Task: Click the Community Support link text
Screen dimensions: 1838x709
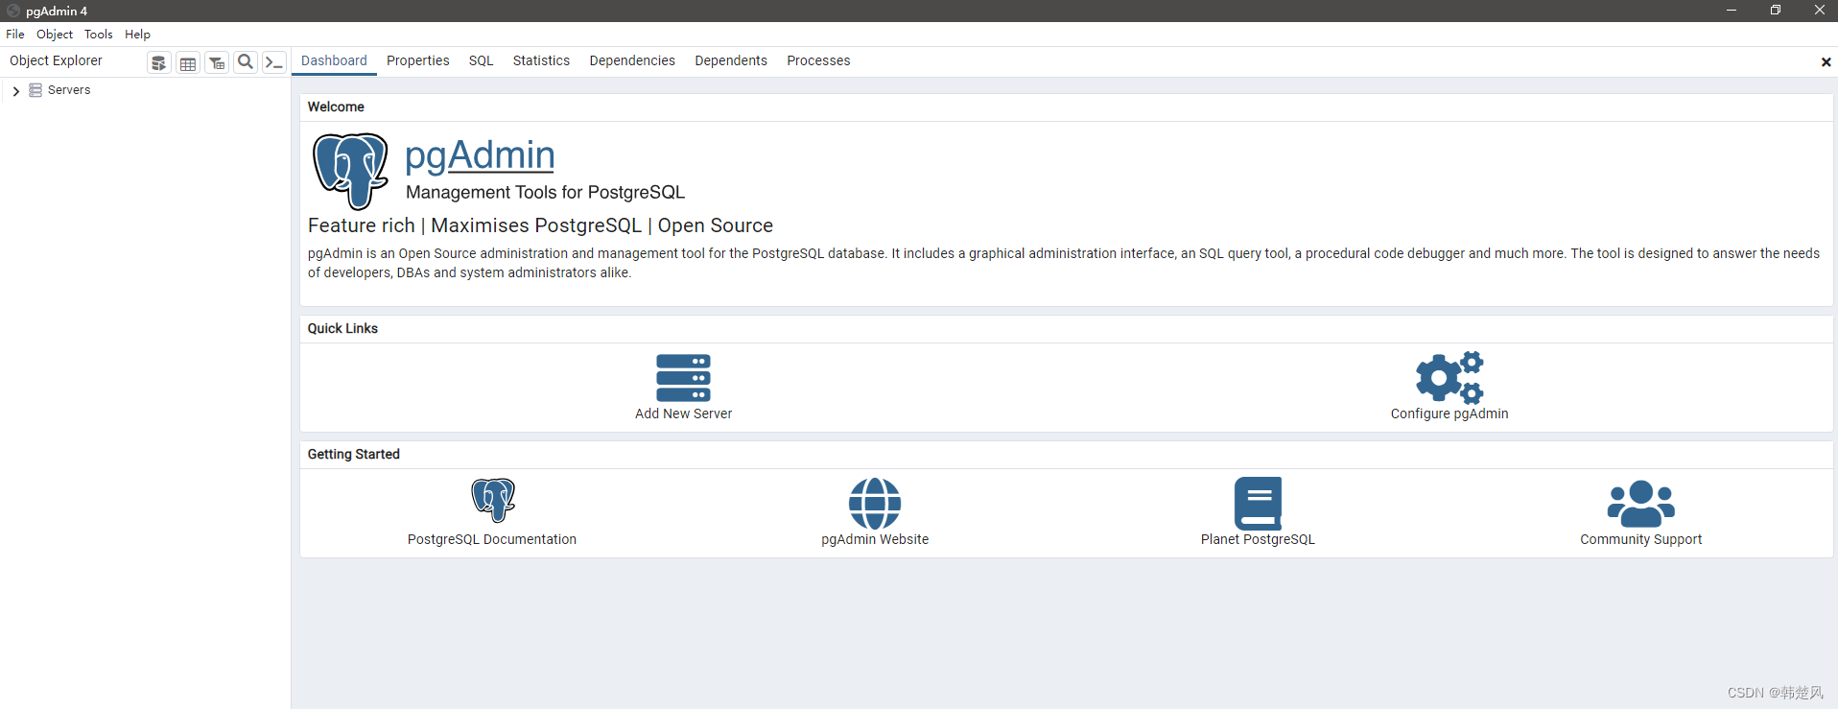Action: 1641,539
